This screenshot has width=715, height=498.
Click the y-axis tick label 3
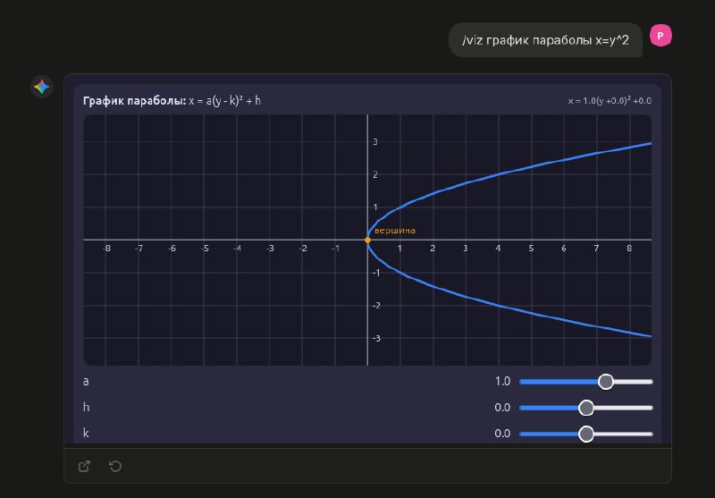tap(374, 141)
